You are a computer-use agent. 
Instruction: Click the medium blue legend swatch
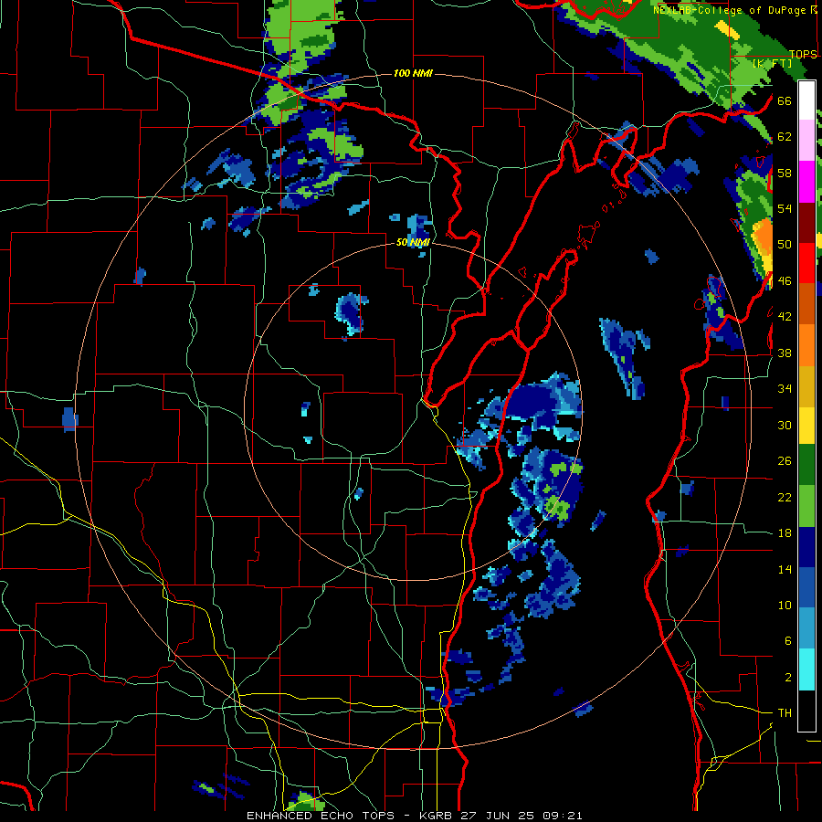[806, 588]
